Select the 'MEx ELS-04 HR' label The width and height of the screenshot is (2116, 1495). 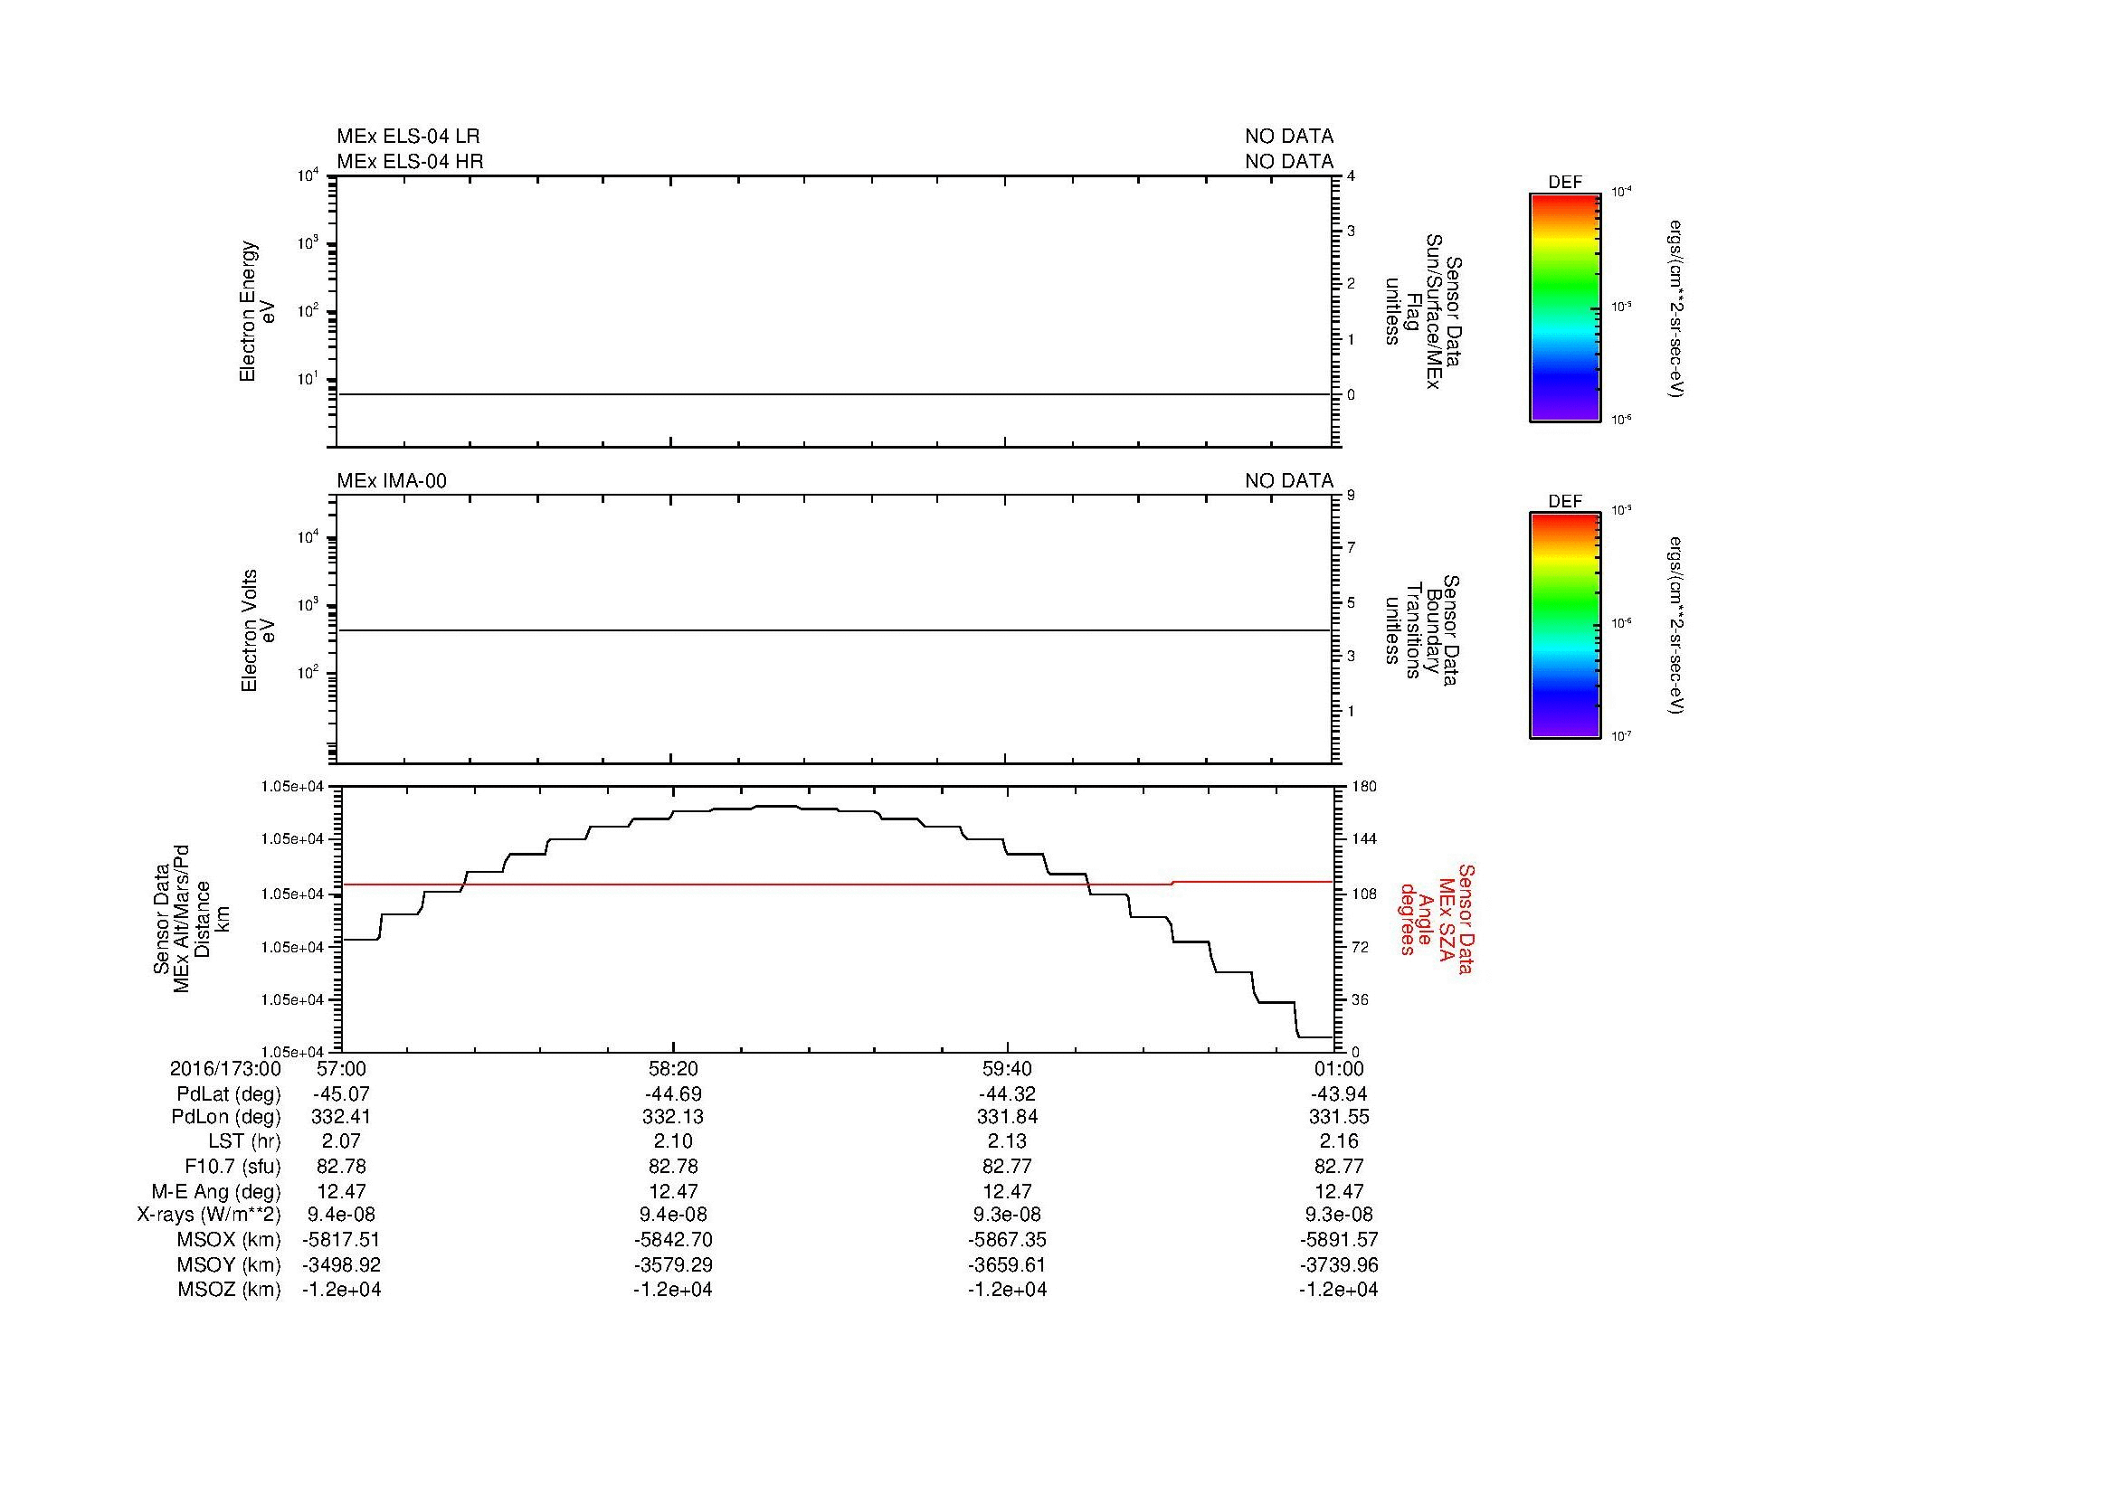click(410, 161)
